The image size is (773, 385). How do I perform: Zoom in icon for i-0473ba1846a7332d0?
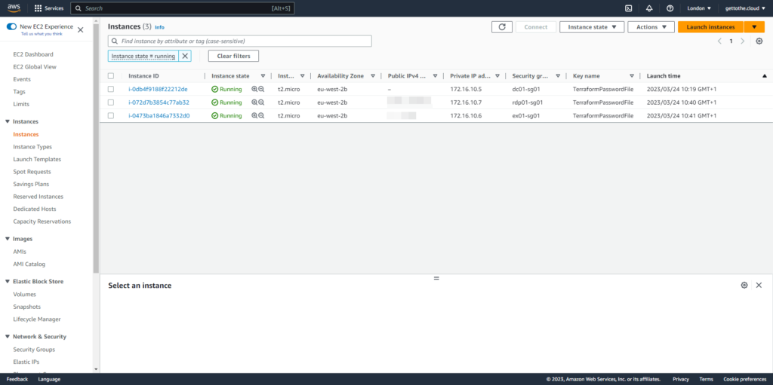(x=254, y=116)
